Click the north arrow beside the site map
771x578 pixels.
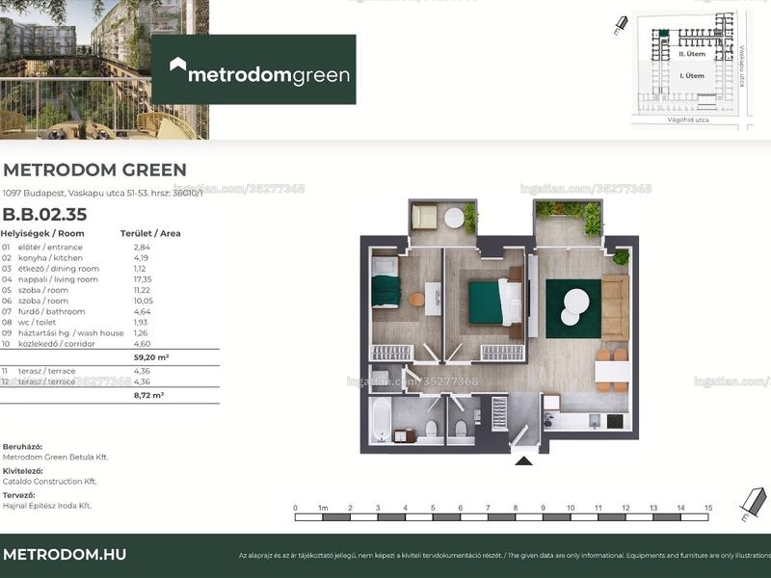click(621, 25)
